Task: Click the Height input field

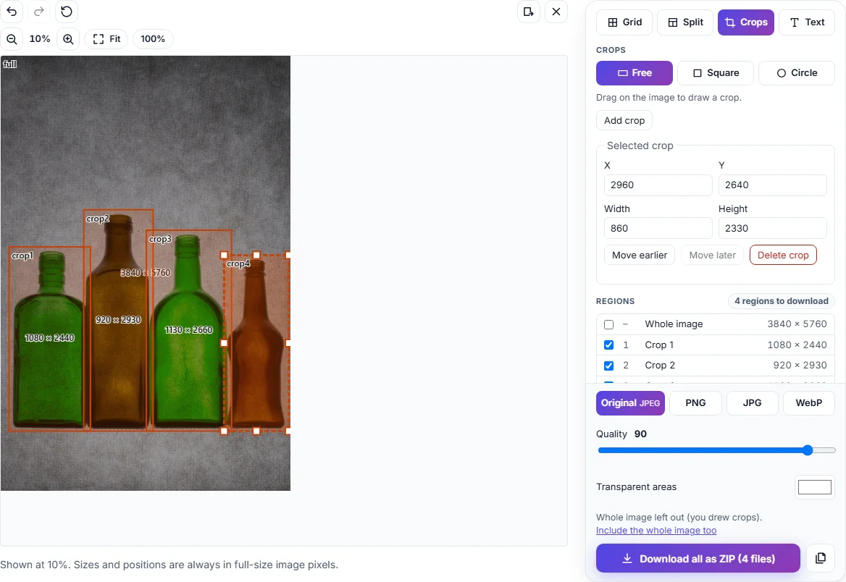Action: click(773, 228)
